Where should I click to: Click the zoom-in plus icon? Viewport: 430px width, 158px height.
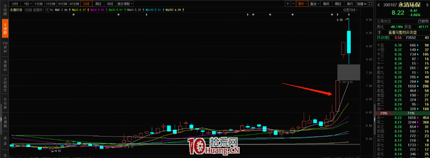pos(288,4)
